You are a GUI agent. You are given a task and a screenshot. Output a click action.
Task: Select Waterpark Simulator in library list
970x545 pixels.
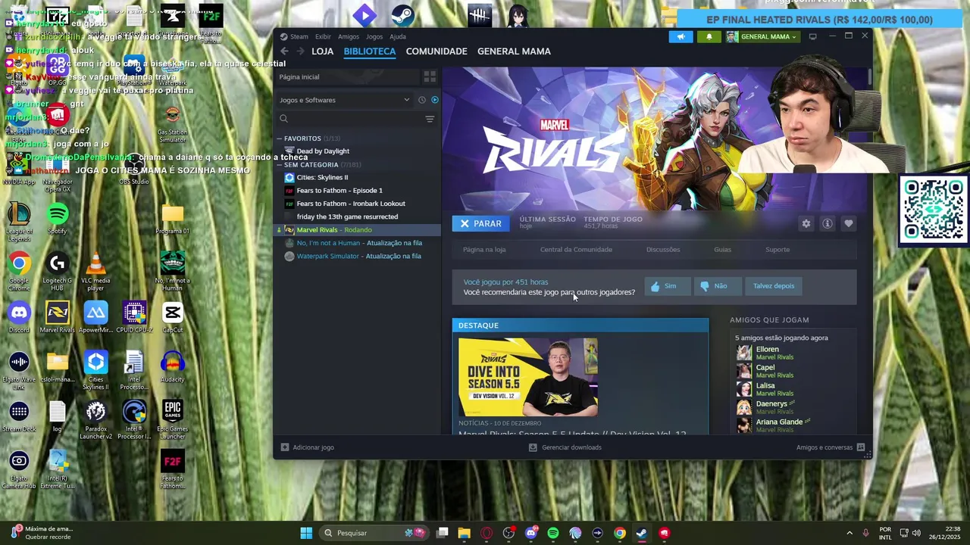click(x=357, y=256)
